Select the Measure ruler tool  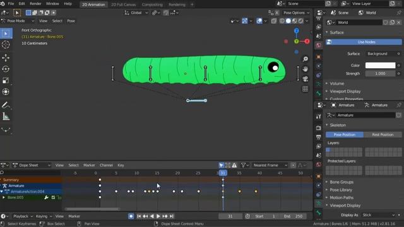tap(6, 117)
